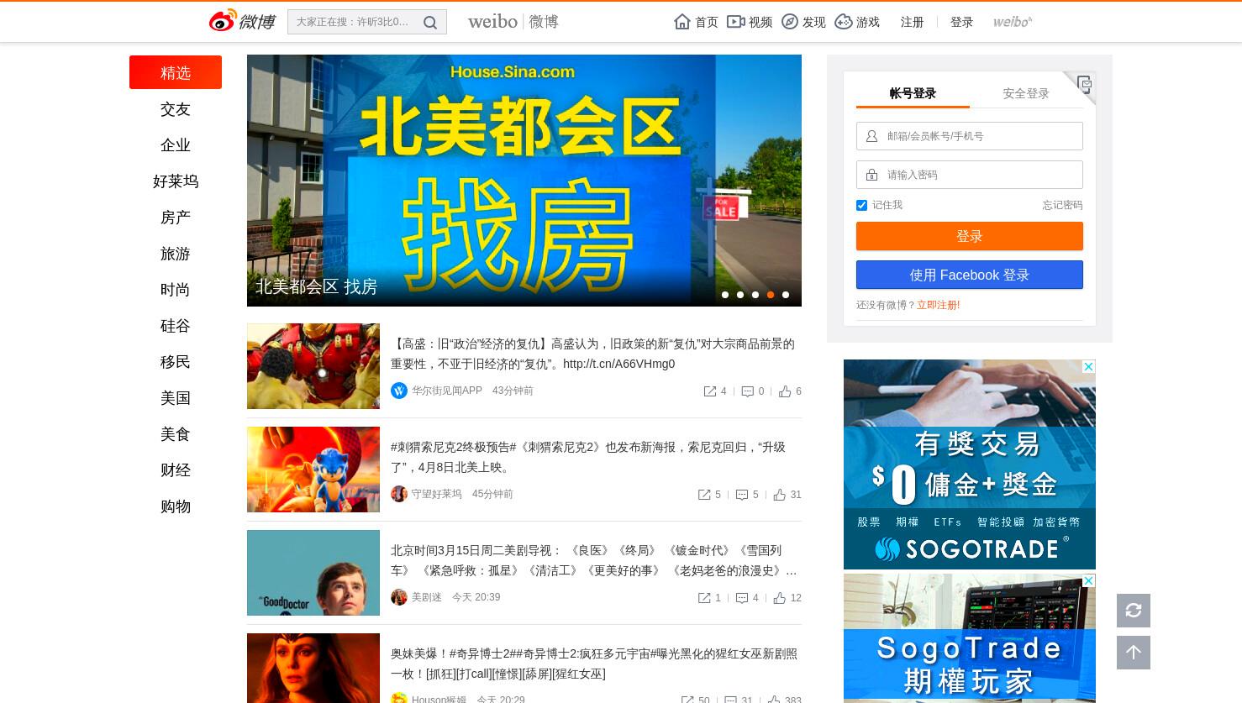Select 财经 category
This screenshot has width=1242, height=703.
pyautogui.click(x=176, y=470)
